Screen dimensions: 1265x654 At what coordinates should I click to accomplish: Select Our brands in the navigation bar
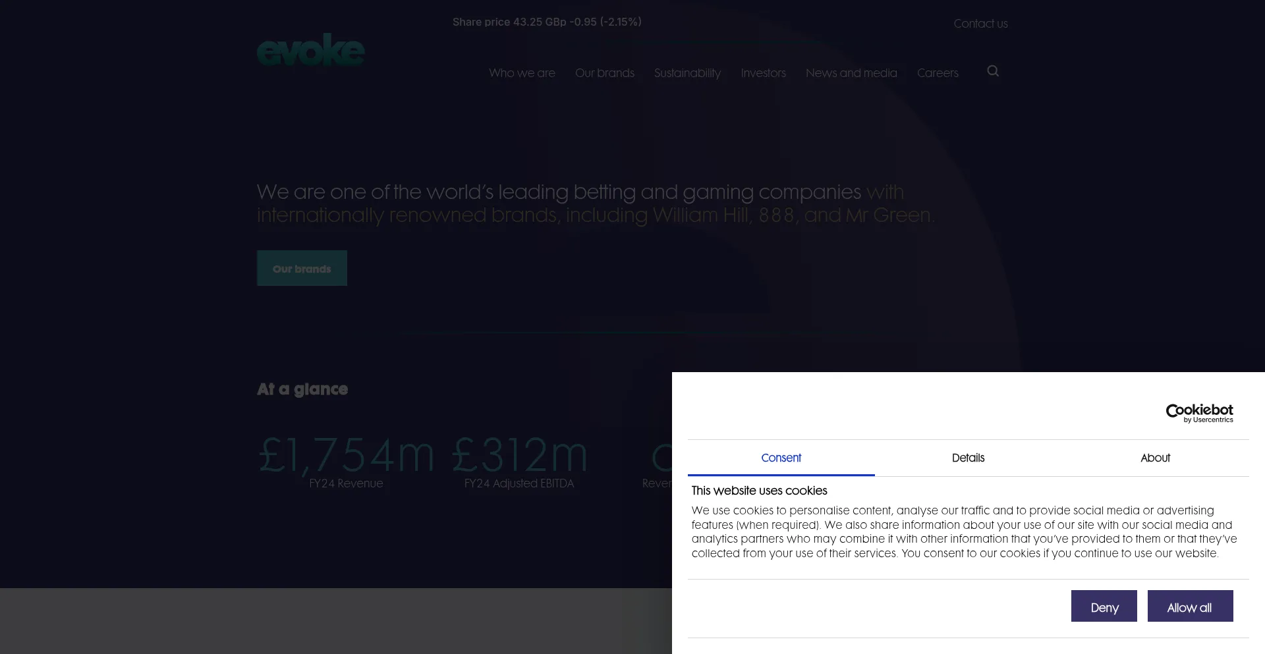604,73
